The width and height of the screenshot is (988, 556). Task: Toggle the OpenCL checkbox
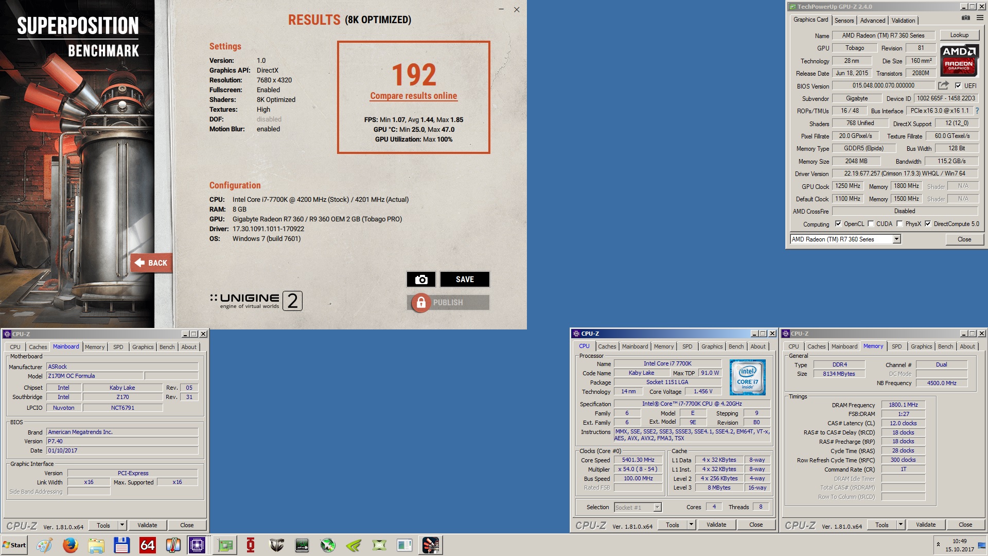click(838, 223)
